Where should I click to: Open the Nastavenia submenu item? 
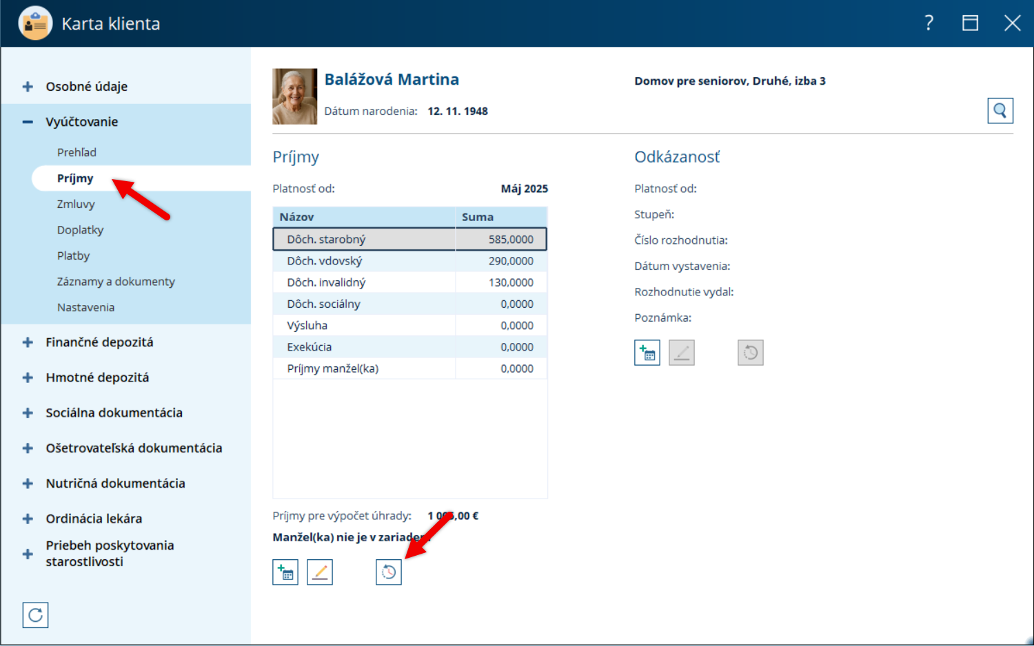(x=85, y=307)
